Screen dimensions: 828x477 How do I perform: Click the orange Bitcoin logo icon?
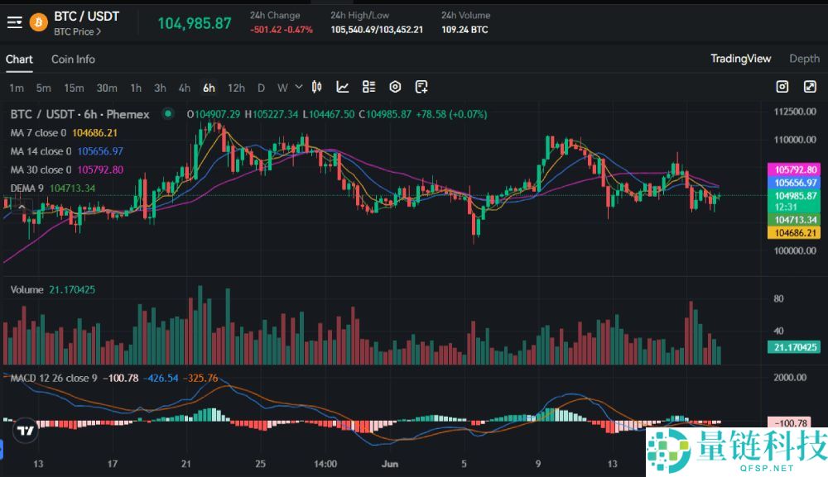pyautogui.click(x=39, y=22)
